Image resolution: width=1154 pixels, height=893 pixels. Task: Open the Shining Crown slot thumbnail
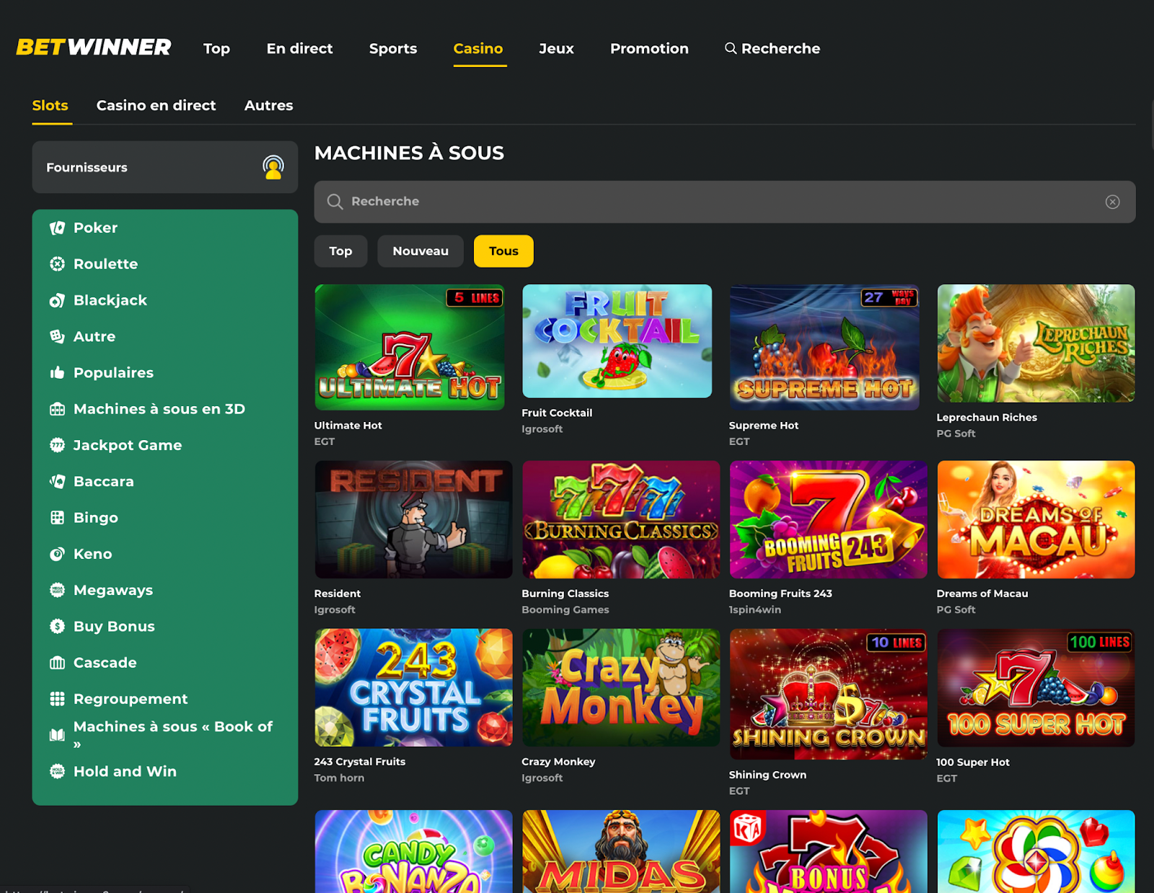[x=828, y=694]
